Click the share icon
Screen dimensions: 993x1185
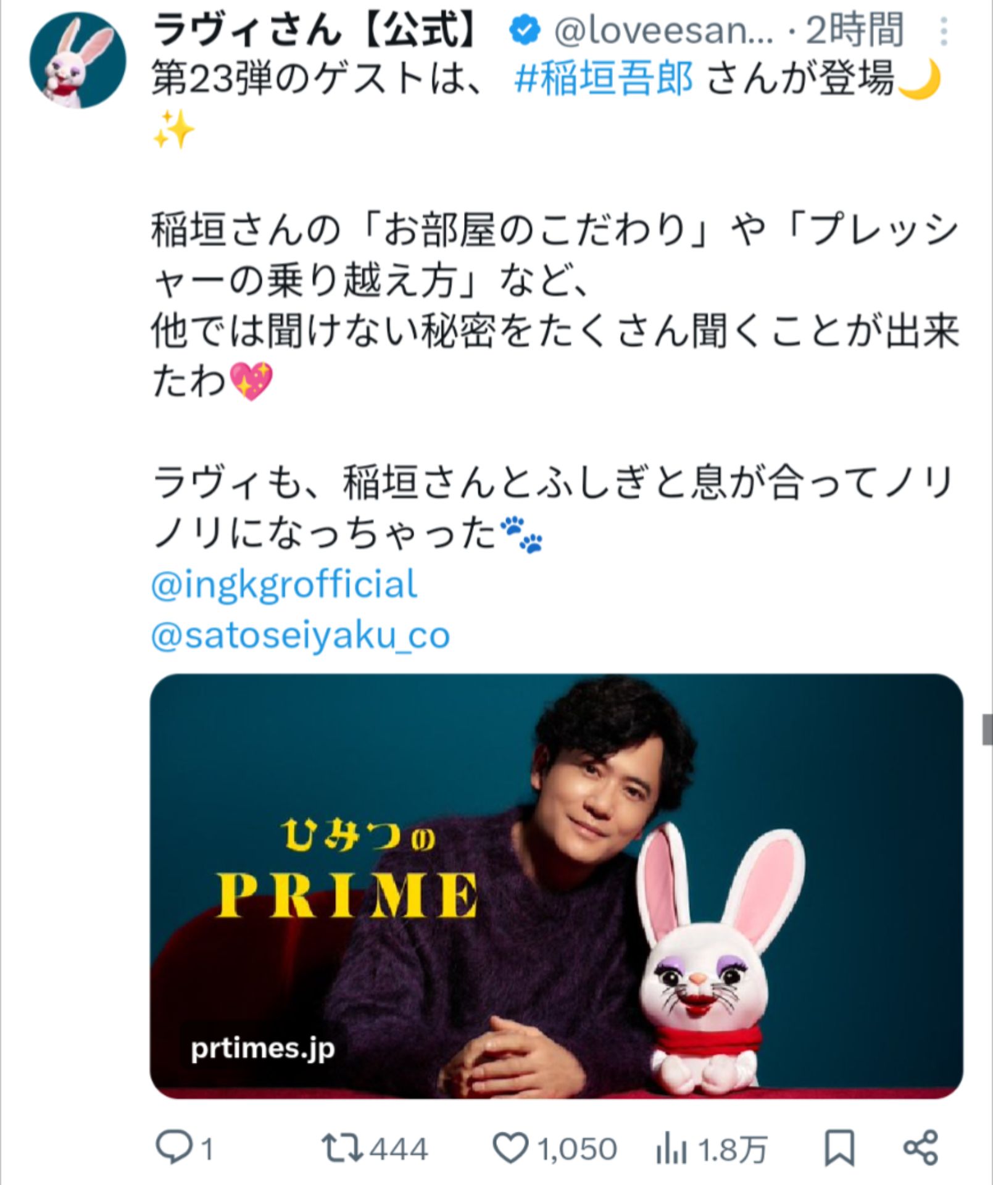click(x=921, y=1148)
